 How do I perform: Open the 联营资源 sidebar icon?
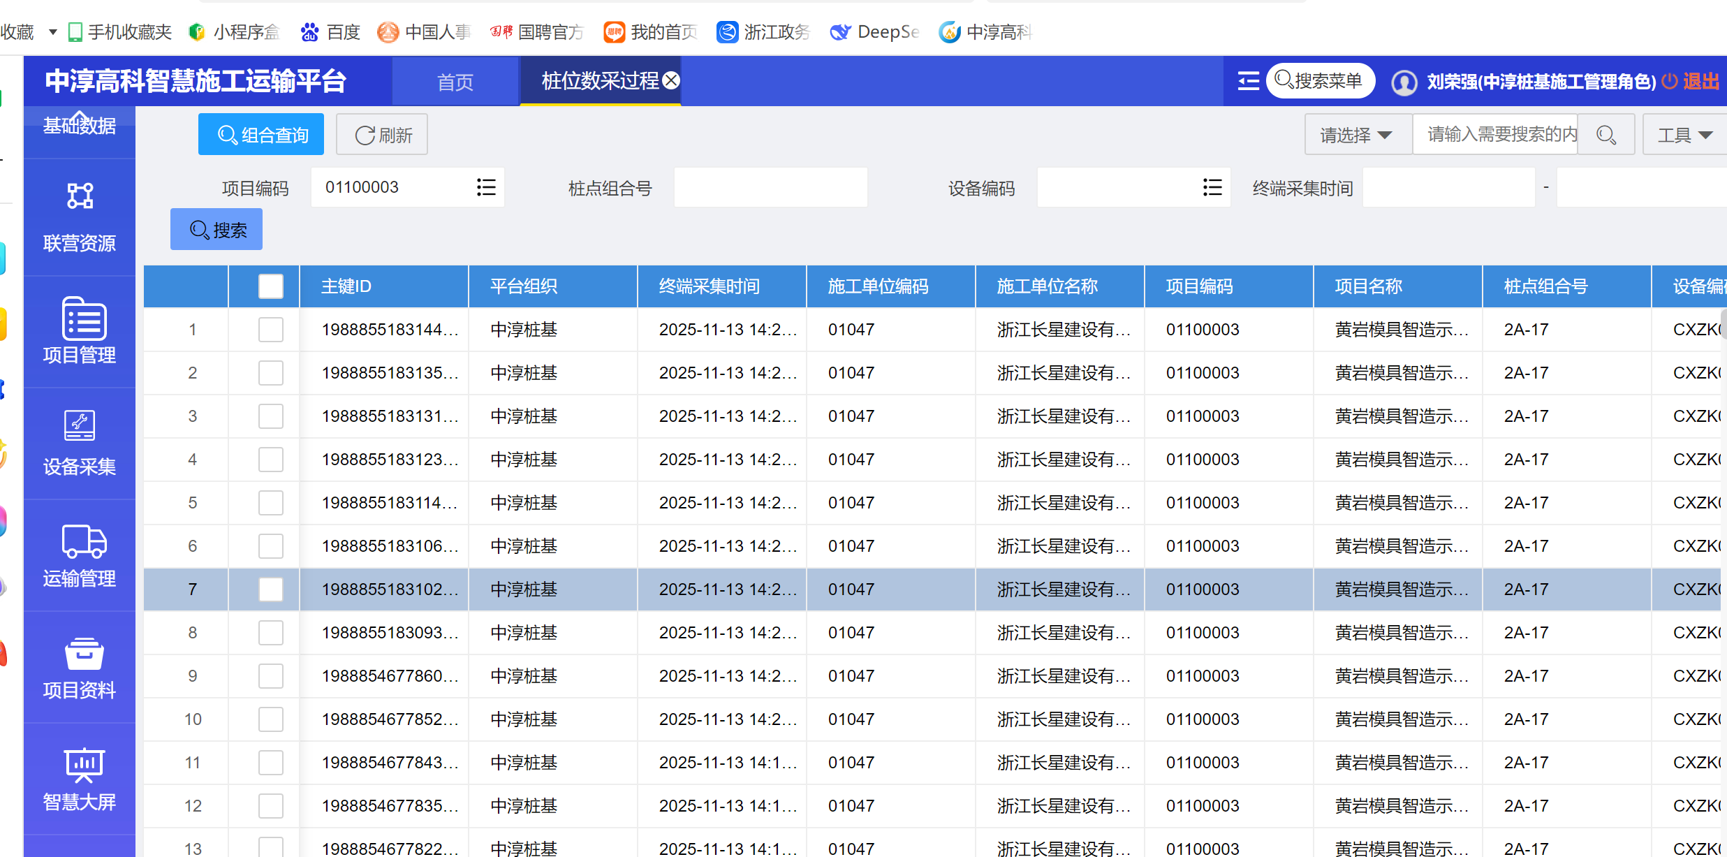pyautogui.click(x=80, y=196)
